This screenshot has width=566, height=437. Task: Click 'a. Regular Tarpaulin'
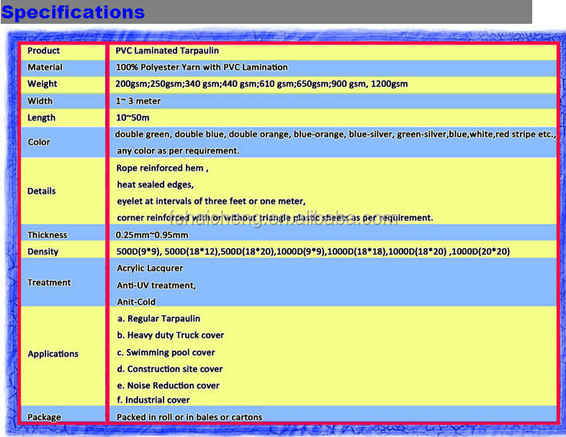pos(159,319)
